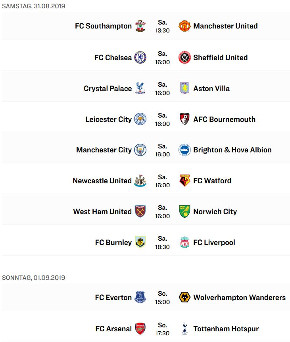Select the Leicester City fox crest
This screenshot has height=342, width=290.
(140, 119)
